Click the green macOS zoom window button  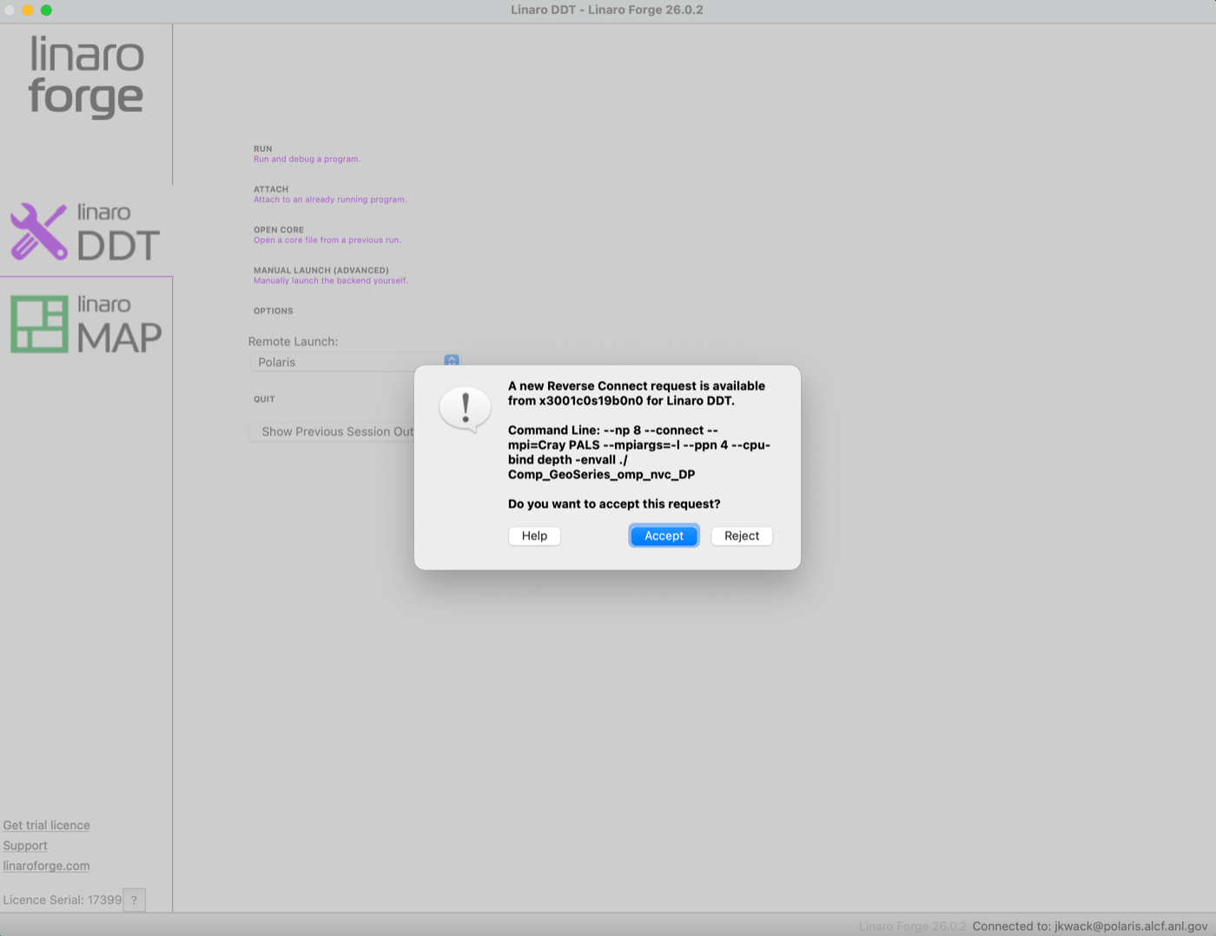46,10
